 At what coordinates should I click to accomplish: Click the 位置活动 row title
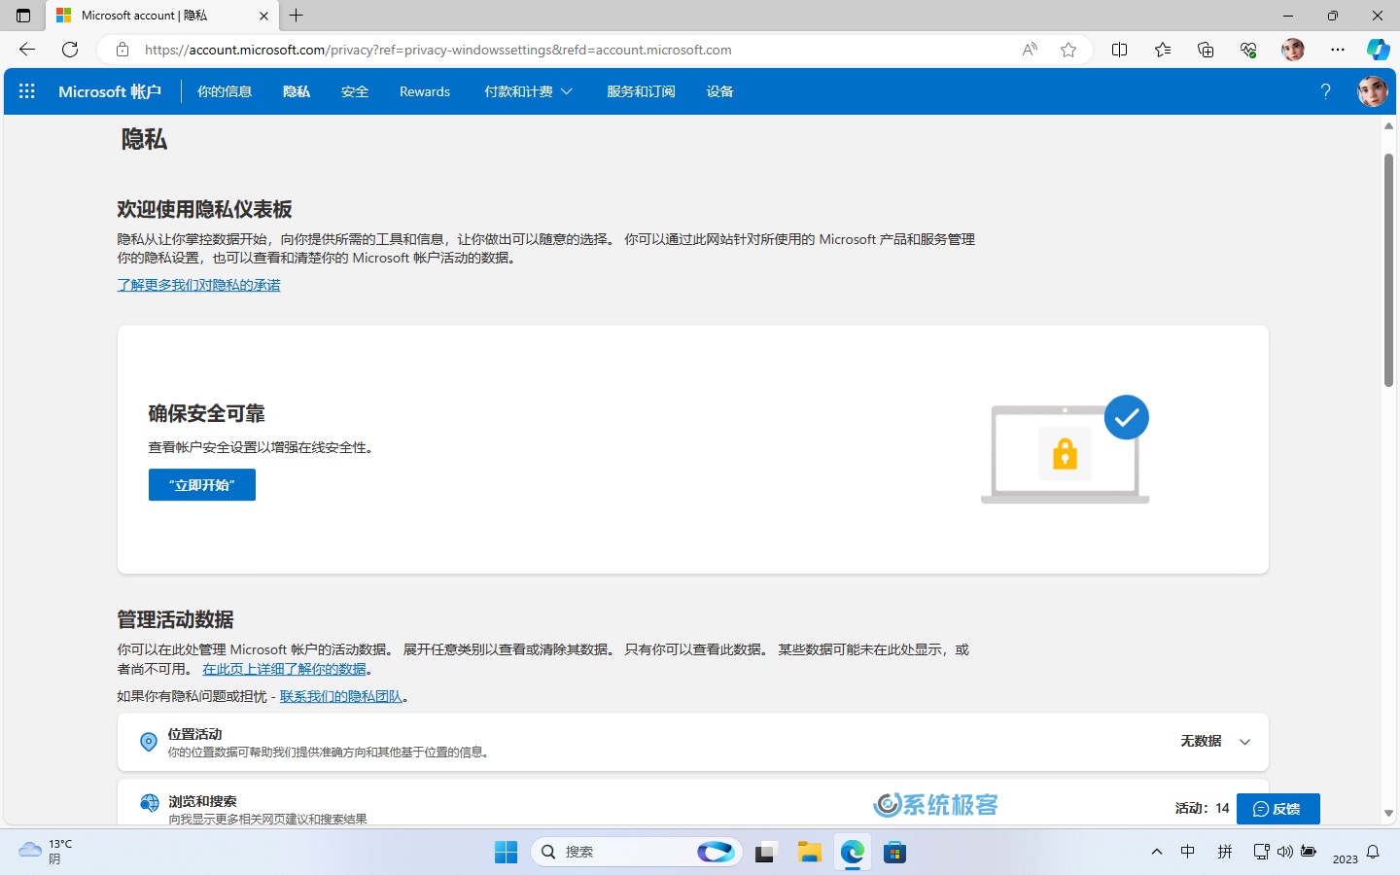point(194,734)
